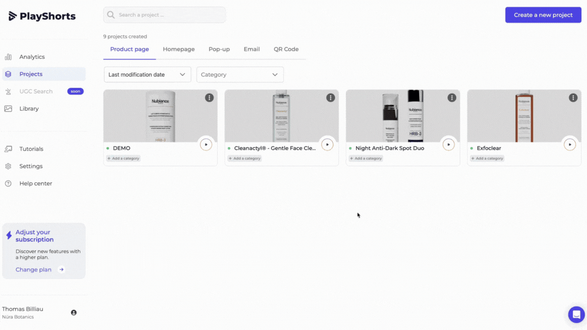Open the Cleanactyl product thumbnail
The image size is (587, 330).
coord(281,116)
